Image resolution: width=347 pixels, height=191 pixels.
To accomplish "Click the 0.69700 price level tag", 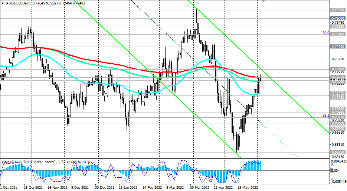I will [x=338, y=128].
